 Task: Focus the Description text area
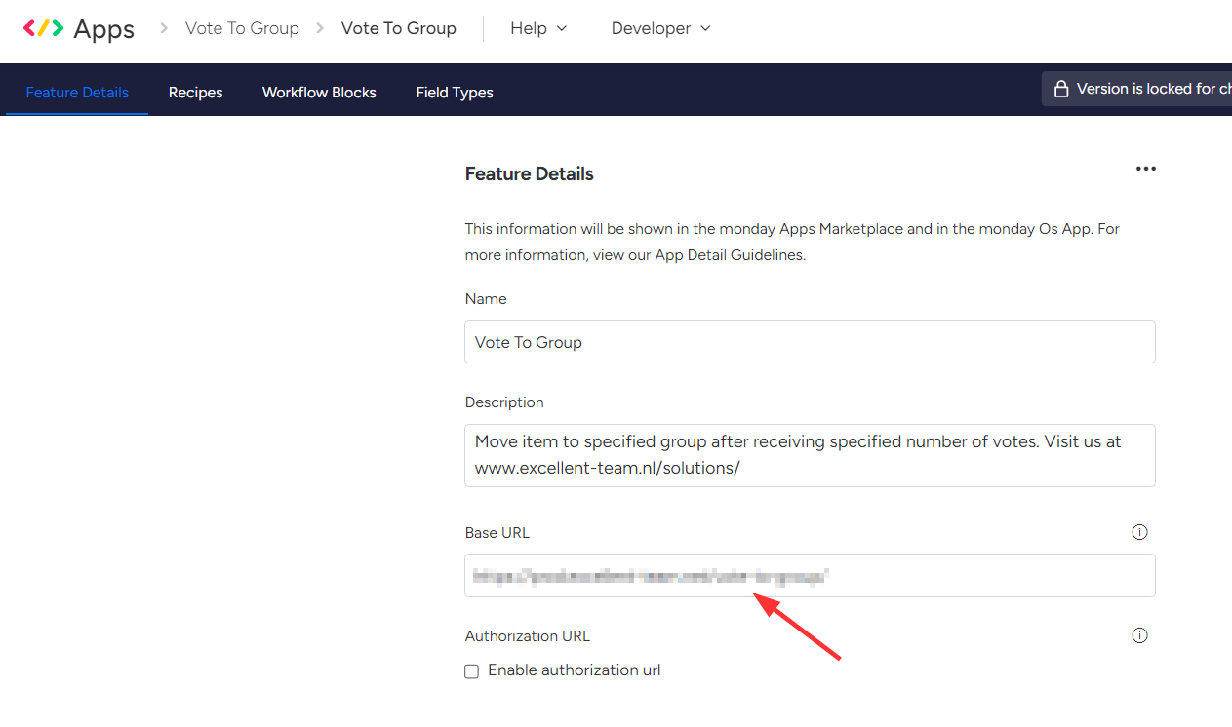pyautogui.click(x=810, y=455)
